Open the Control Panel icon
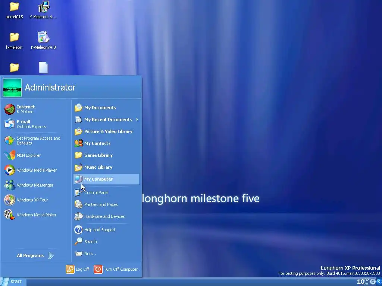Screen dimensions: 382x286 [x=78, y=193]
